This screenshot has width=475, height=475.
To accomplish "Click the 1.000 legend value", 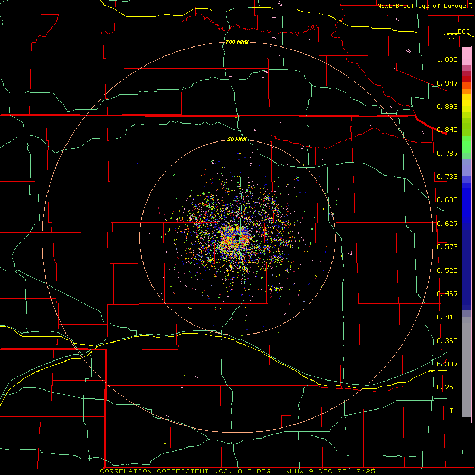I will click(x=447, y=59).
